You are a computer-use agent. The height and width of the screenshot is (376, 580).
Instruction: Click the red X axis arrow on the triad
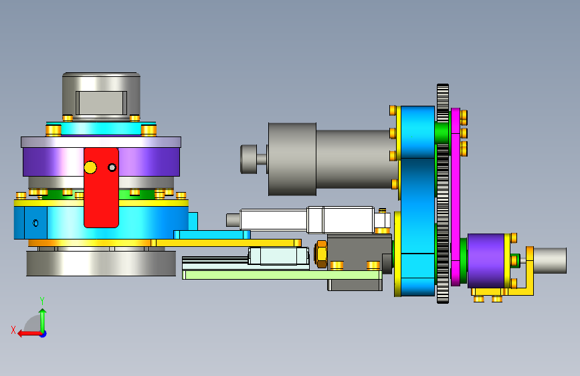click(x=29, y=334)
